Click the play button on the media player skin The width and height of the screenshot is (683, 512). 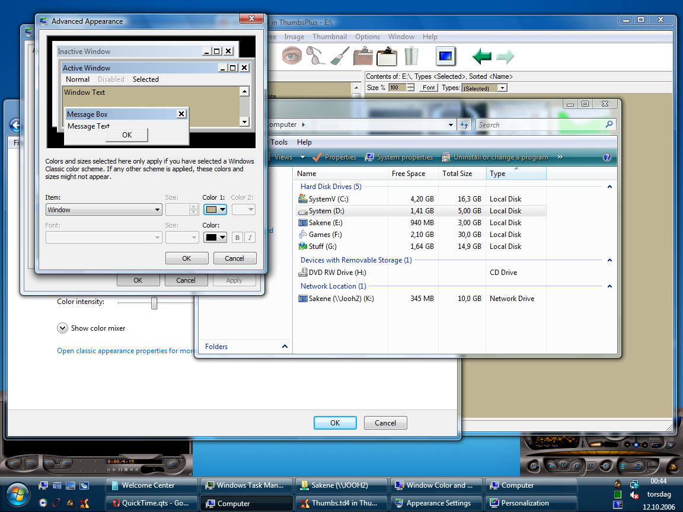(x=551, y=465)
